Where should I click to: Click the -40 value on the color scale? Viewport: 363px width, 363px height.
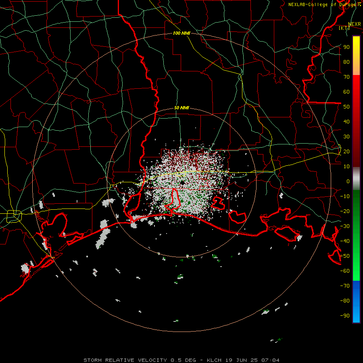point(345,241)
